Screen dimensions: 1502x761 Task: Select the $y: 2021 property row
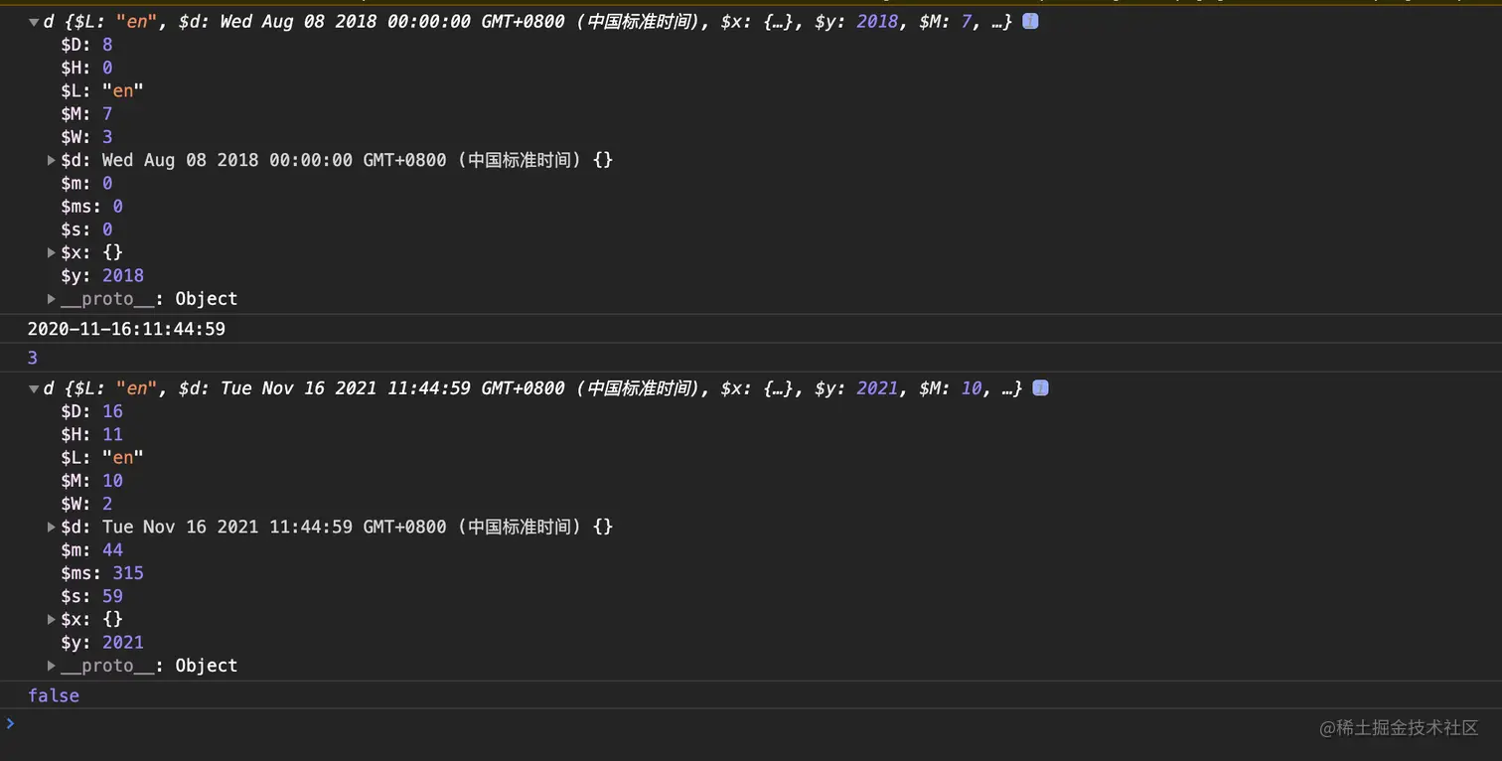[102, 642]
